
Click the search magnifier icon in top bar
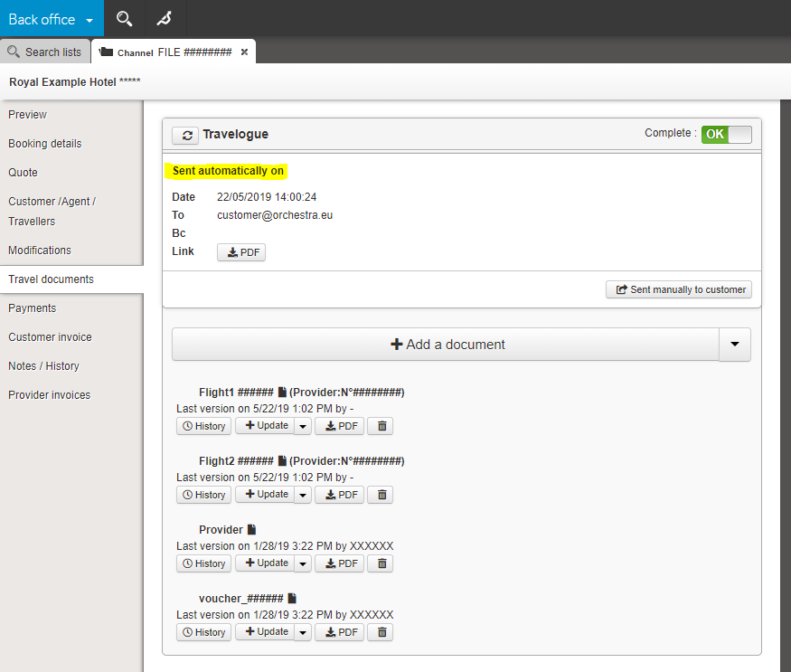point(125,18)
